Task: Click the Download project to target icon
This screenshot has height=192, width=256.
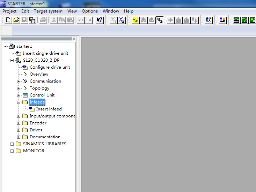Action: pyautogui.click(x=144, y=20)
